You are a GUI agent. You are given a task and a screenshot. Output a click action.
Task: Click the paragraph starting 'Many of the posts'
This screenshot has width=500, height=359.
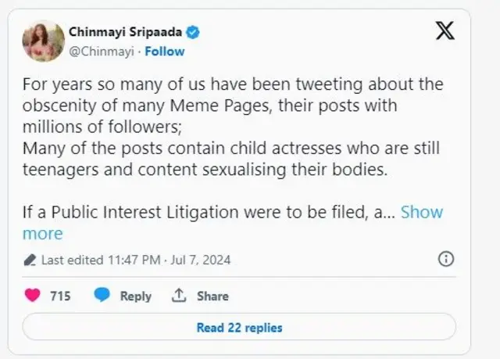[230, 160]
